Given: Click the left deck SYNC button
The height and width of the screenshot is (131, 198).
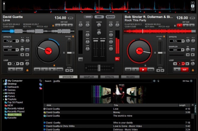Looking at the screenshot, I should pos(60,70).
